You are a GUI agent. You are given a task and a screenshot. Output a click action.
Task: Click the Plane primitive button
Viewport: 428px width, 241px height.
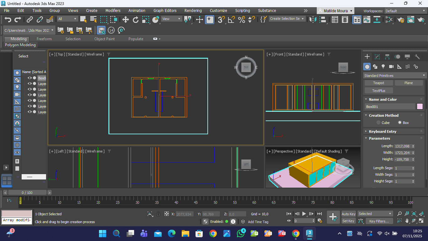tap(409, 83)
